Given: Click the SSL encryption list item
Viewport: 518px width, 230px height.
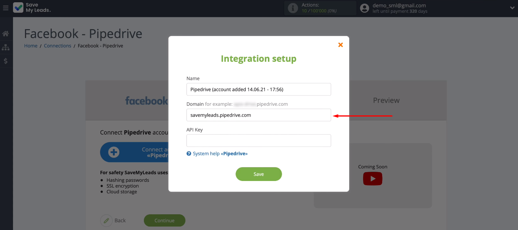Looking at the screenshot, I should point(122,186).
